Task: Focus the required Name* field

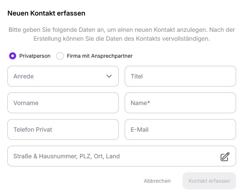Action: click(x=180, y=103)
